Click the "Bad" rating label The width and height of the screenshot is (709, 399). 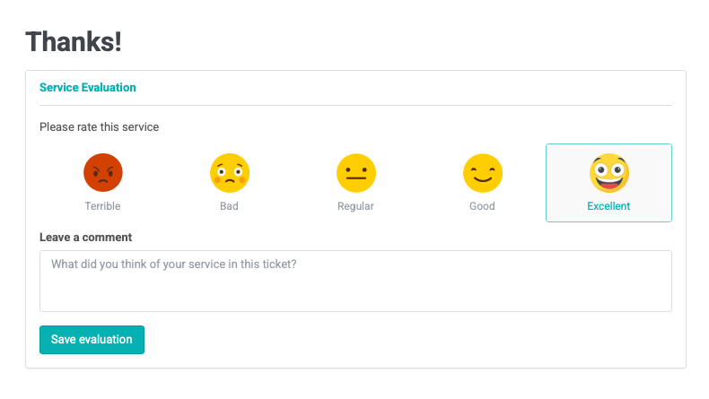point(229,206)
